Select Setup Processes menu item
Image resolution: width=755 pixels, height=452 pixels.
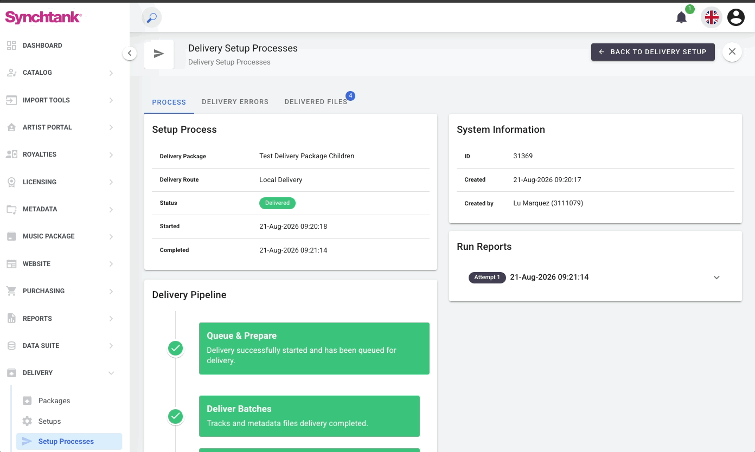pyautogui.click(x=69, y=441)
